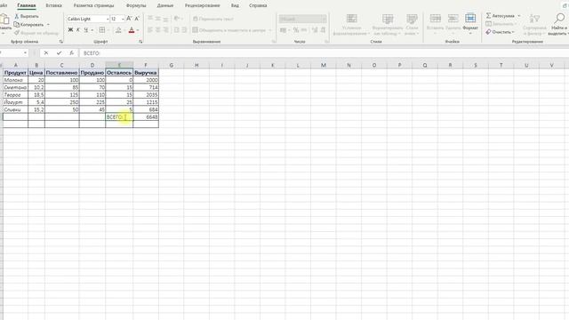
Task: Toggle middle vertical alignment
Action: 158,19
